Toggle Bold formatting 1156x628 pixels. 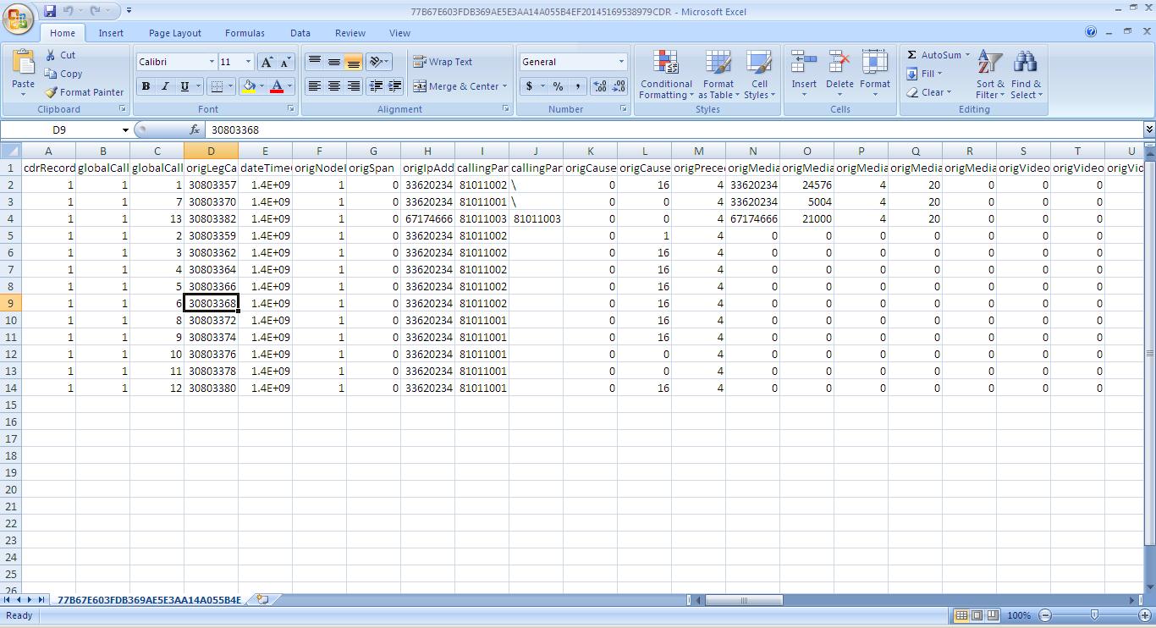[x=146, y=86]
